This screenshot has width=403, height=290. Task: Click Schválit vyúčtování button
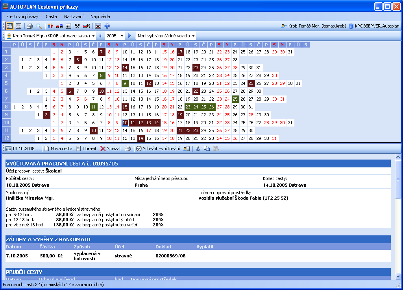click(158, 149)
